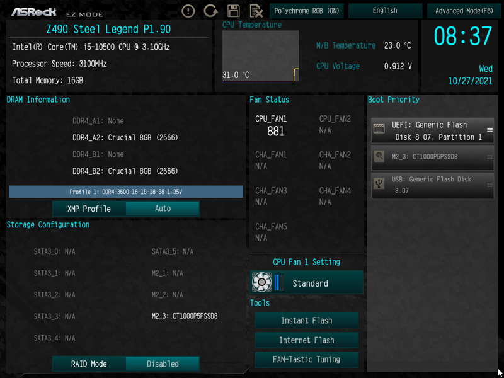The width and height of the screenshot is (504, 378).
Task: Click CPU_FAN1 881 speed reading
Action: point(272,125)
